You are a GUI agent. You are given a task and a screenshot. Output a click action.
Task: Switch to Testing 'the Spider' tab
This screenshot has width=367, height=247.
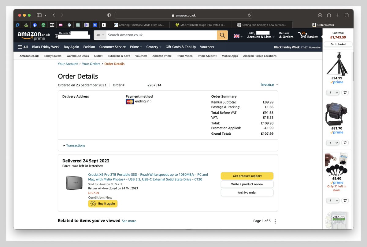(x=261, y=25)
